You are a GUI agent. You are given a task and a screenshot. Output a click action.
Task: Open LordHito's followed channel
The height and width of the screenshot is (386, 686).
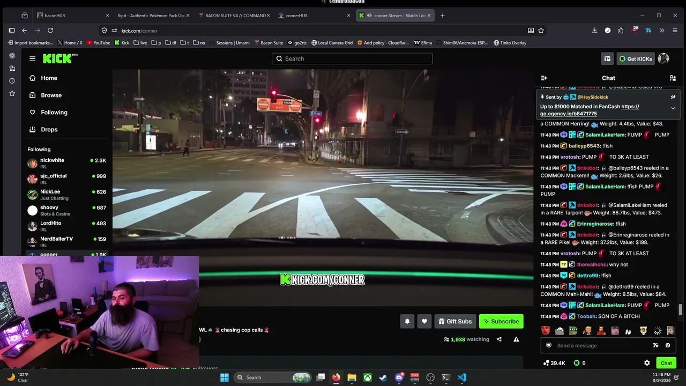67,226
